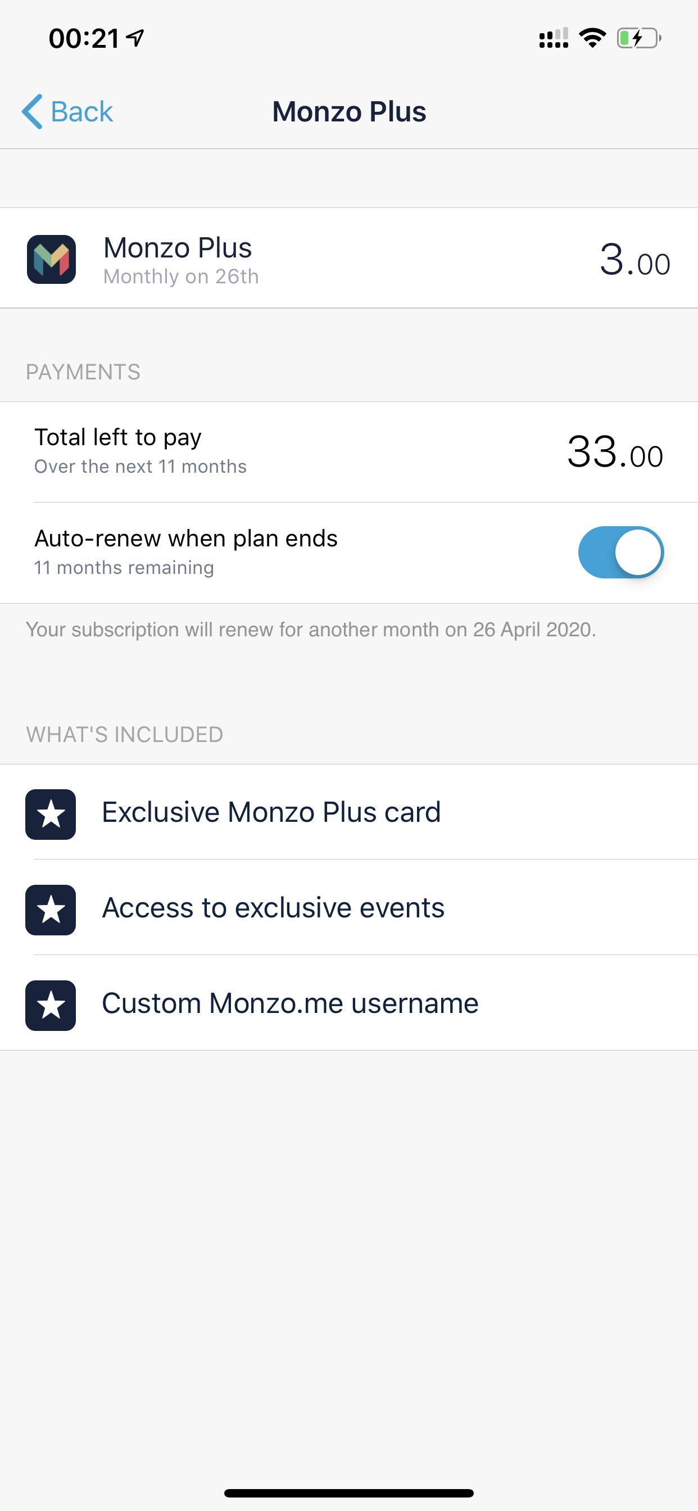
Task: Tap the star icon beside Custom Monzo.me username
Action: click(51, 1006)
